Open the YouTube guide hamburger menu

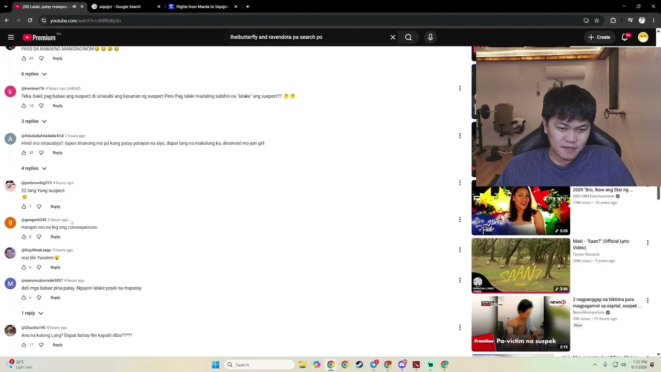click(x=11, y=37)
